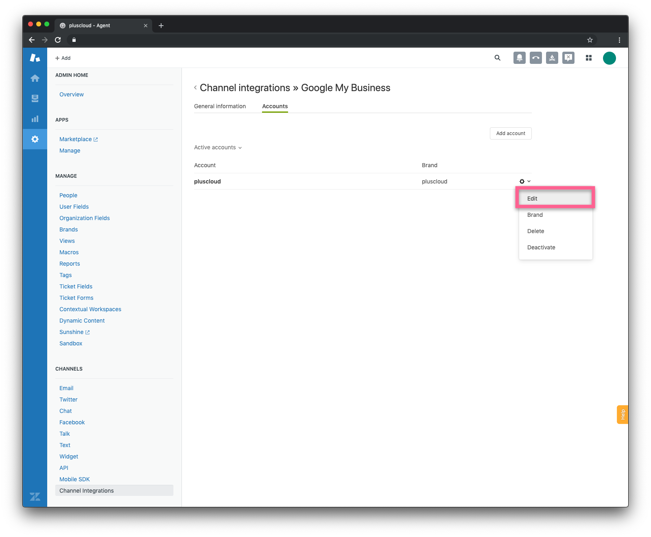Open the Chat channel link

tap(66, 411)
